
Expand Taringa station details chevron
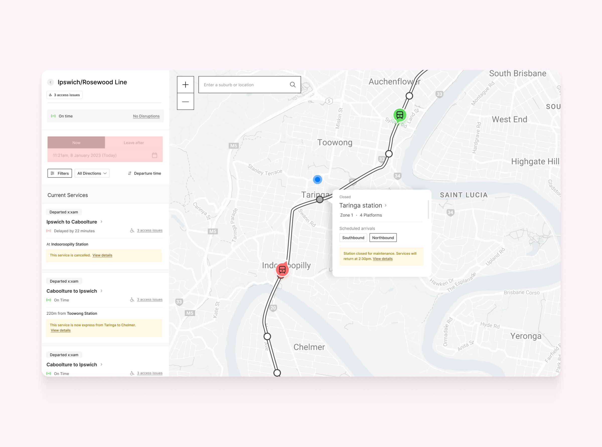click(x=386, y=205)
